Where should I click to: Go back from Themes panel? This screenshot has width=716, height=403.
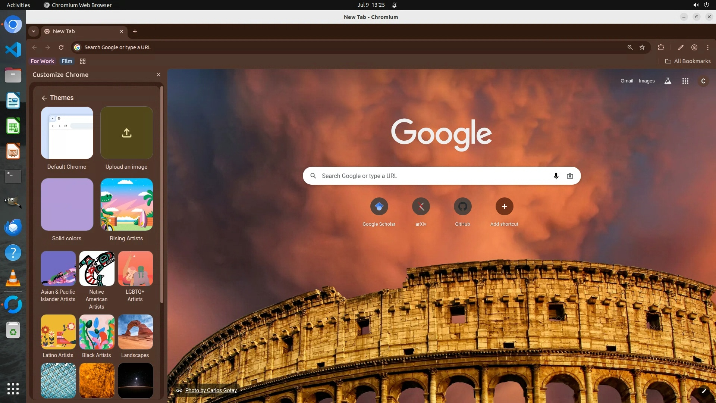[44, 98]
